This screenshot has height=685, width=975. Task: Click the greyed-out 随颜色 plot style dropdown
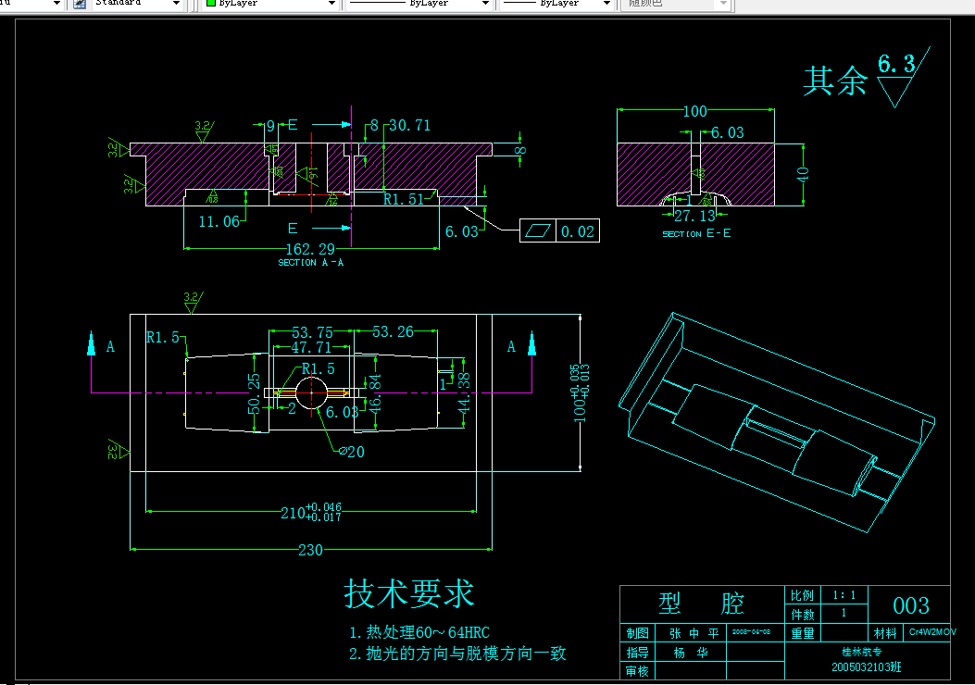[677, 4]
